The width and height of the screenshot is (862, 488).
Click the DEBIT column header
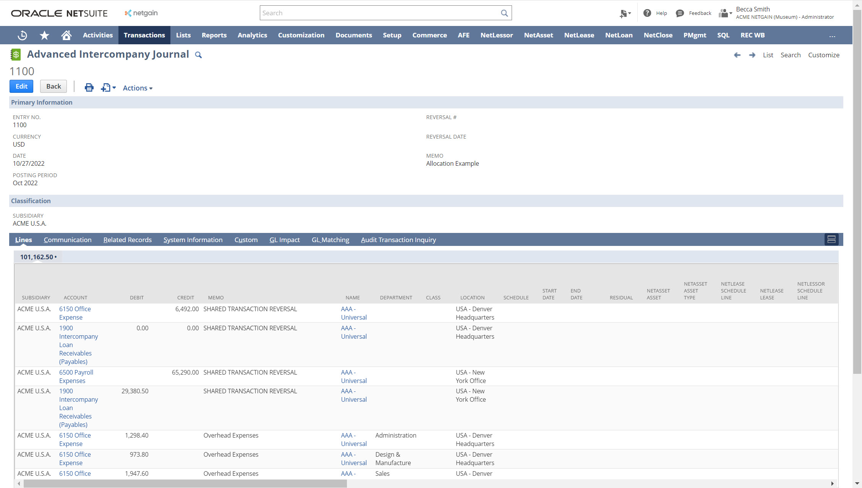coord(137,298)
